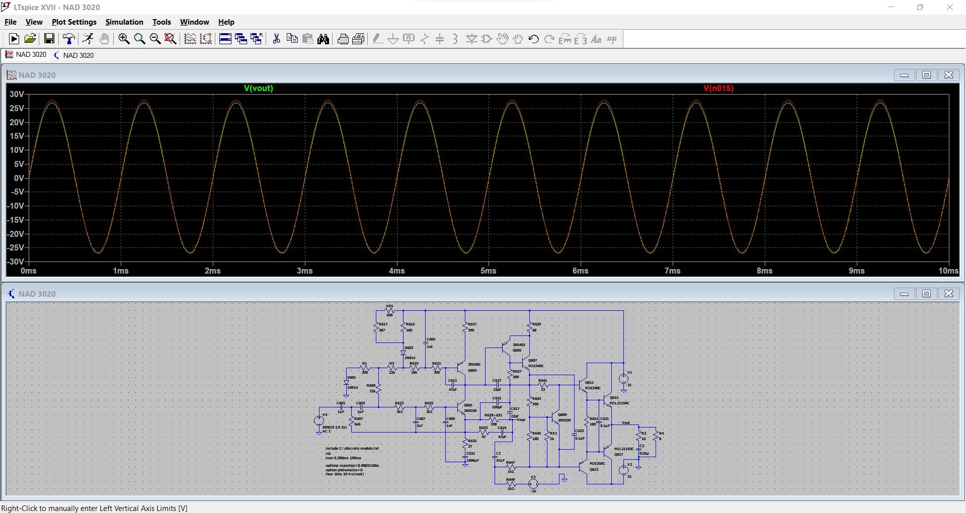Open the Window menu

(195, 22)
